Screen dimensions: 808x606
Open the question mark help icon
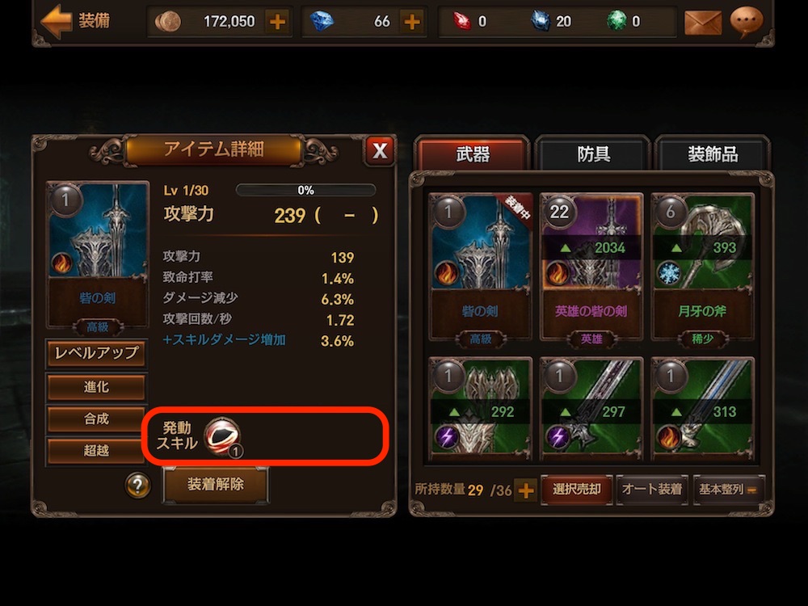(x=137, y=485)
